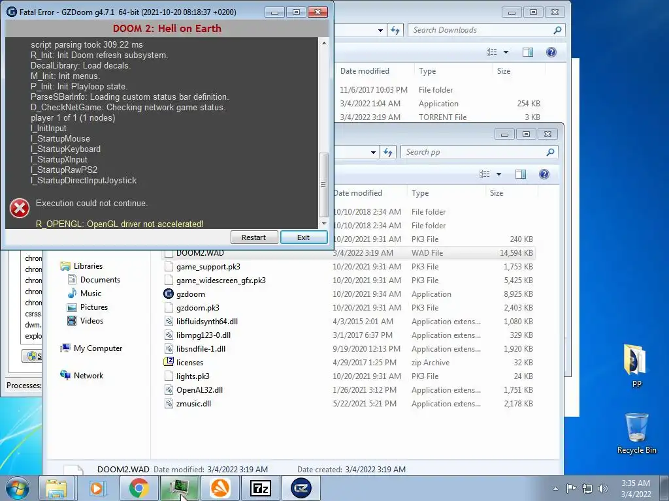Change view icon in pp window
The width and height of the screenshot is (669, 501).
(x=484, y=174)
